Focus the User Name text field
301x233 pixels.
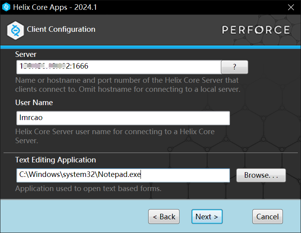[123, 118]
